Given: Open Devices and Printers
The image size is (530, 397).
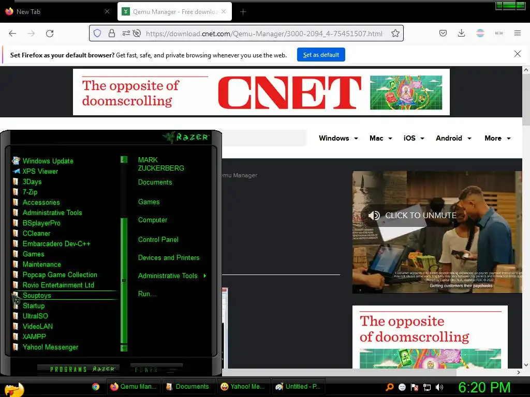Looking at the screenshot, I should [x=169, y=258].
